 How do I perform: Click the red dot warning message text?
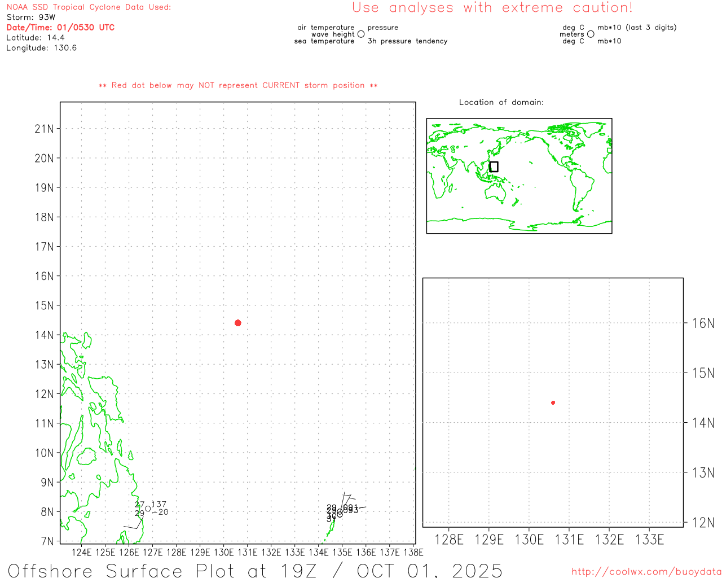point(238,85)
